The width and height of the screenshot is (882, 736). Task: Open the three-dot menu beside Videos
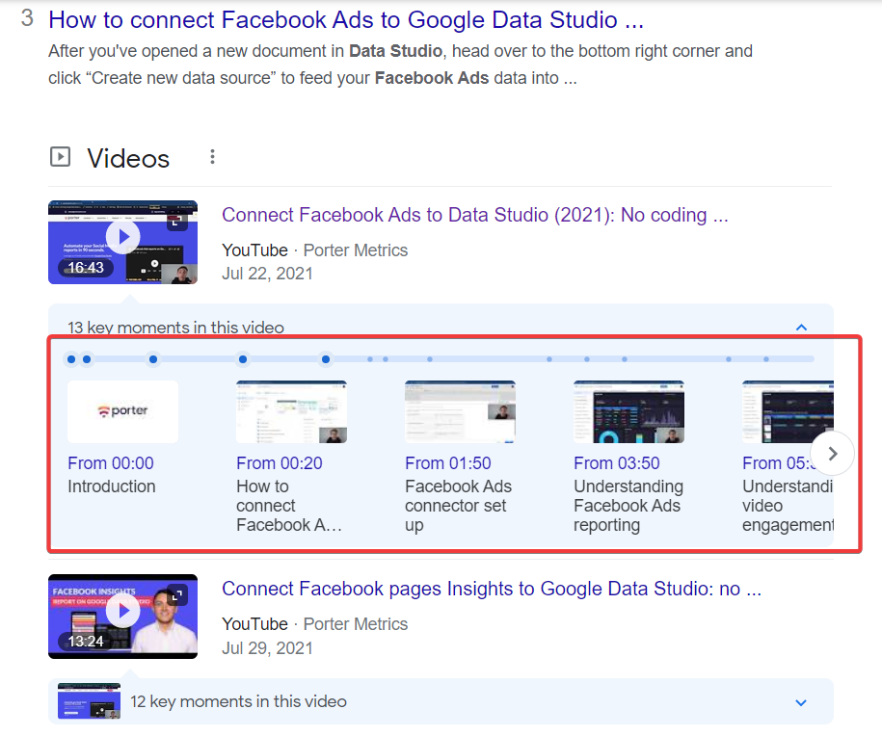coord(212,156)
